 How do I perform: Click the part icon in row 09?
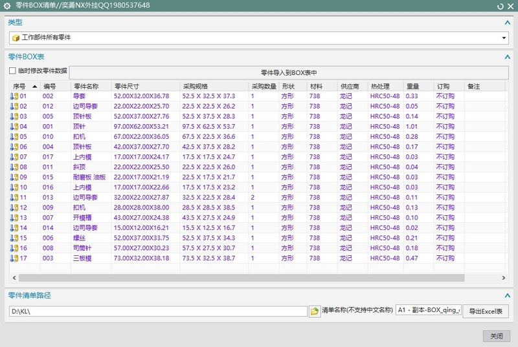coord(14,177)
